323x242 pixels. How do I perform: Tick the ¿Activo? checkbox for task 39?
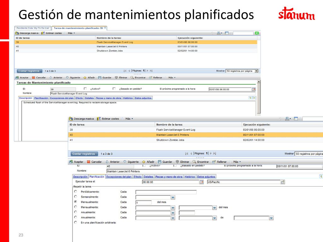pyautogui.click(x=85, y=89)
